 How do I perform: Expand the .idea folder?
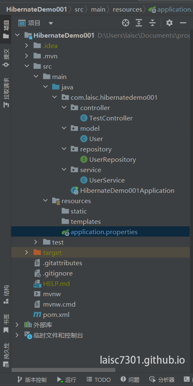point(26,46)
